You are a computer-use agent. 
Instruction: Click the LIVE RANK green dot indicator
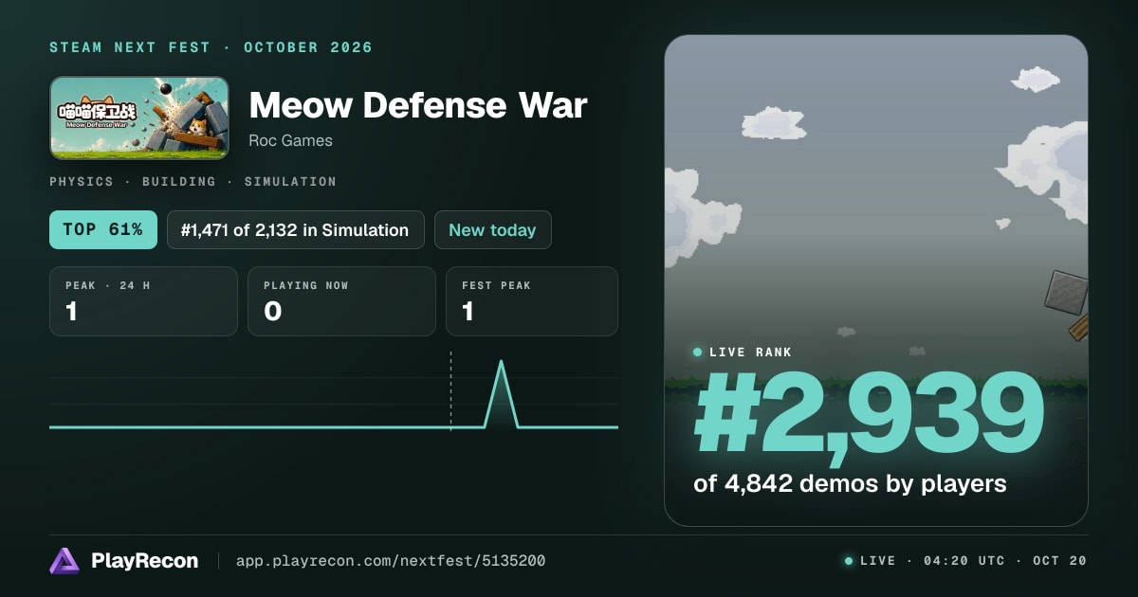coord(698,352)
